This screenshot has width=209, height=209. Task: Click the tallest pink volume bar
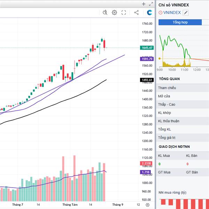point(75,178)
